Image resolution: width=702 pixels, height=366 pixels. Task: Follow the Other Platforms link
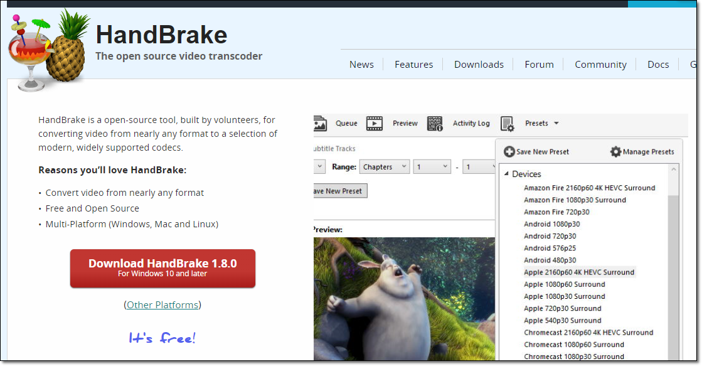point(162,305)
